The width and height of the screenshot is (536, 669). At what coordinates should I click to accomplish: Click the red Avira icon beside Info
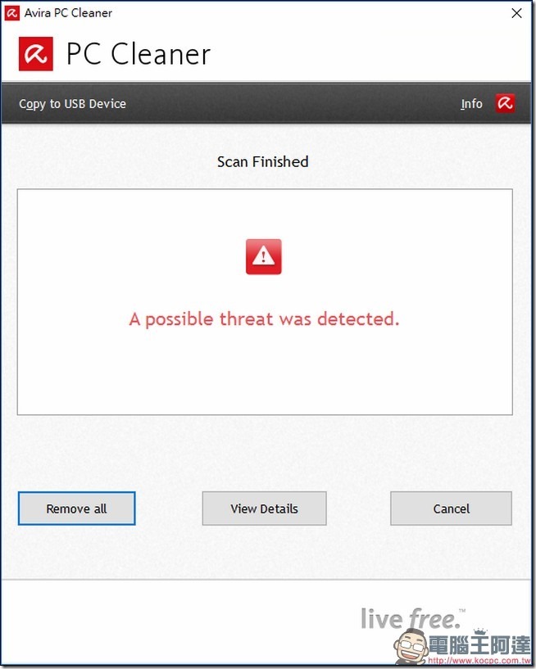[x=505, y=103]
